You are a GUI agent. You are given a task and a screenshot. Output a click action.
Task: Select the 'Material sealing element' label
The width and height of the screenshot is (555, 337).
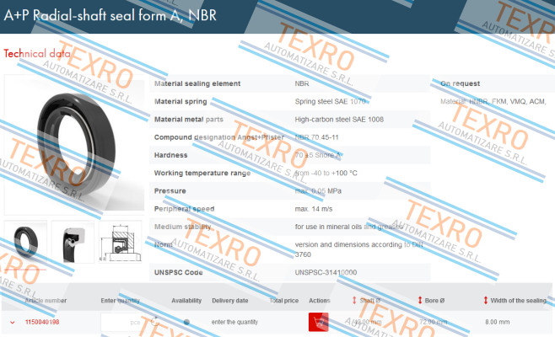tap(197, 83)
